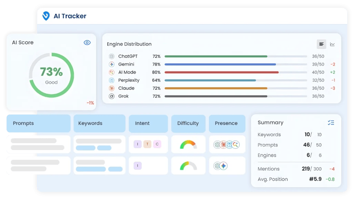
Task: Click the checklist icon in Summary card
Action: click(x=331, y=123)
